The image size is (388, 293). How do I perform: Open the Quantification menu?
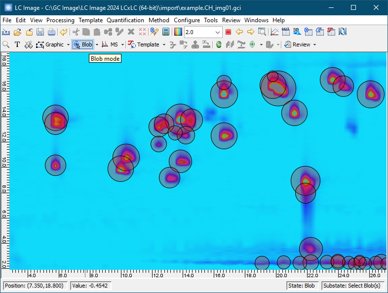coord(125,20)
